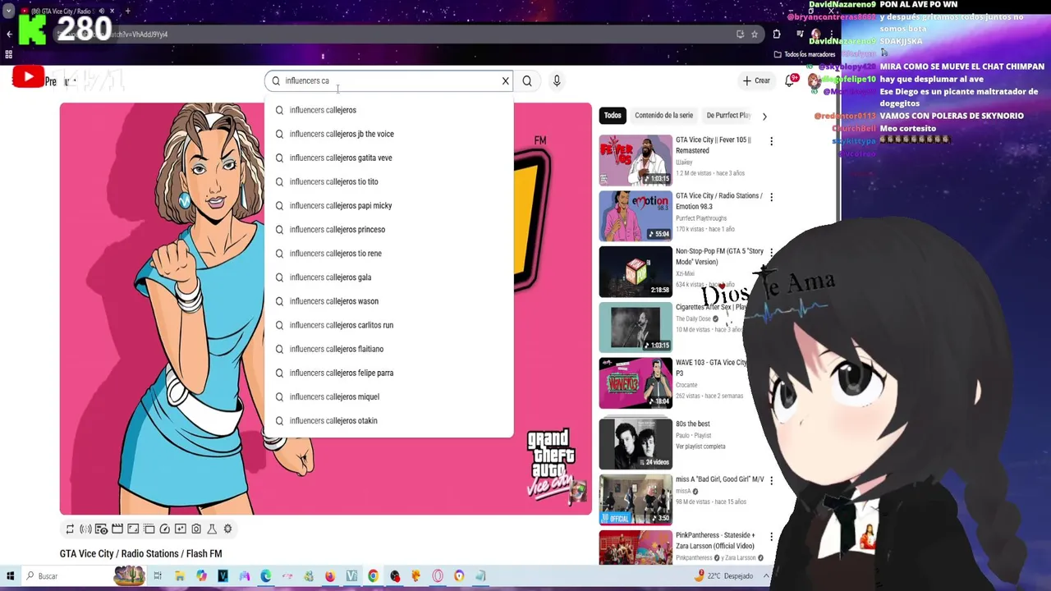Open the WAVE 103 video thumbnail
The width and height of the screenshot is (1051, 591).
tap(636, 383)
